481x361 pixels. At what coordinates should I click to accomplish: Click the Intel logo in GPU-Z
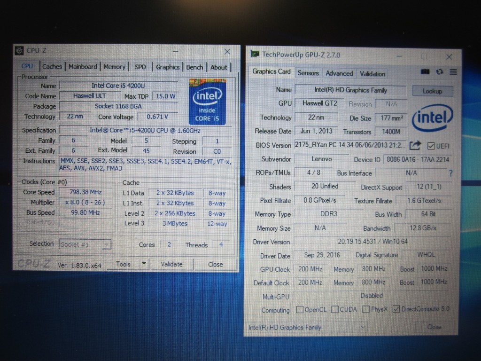(x=432, y=118)
